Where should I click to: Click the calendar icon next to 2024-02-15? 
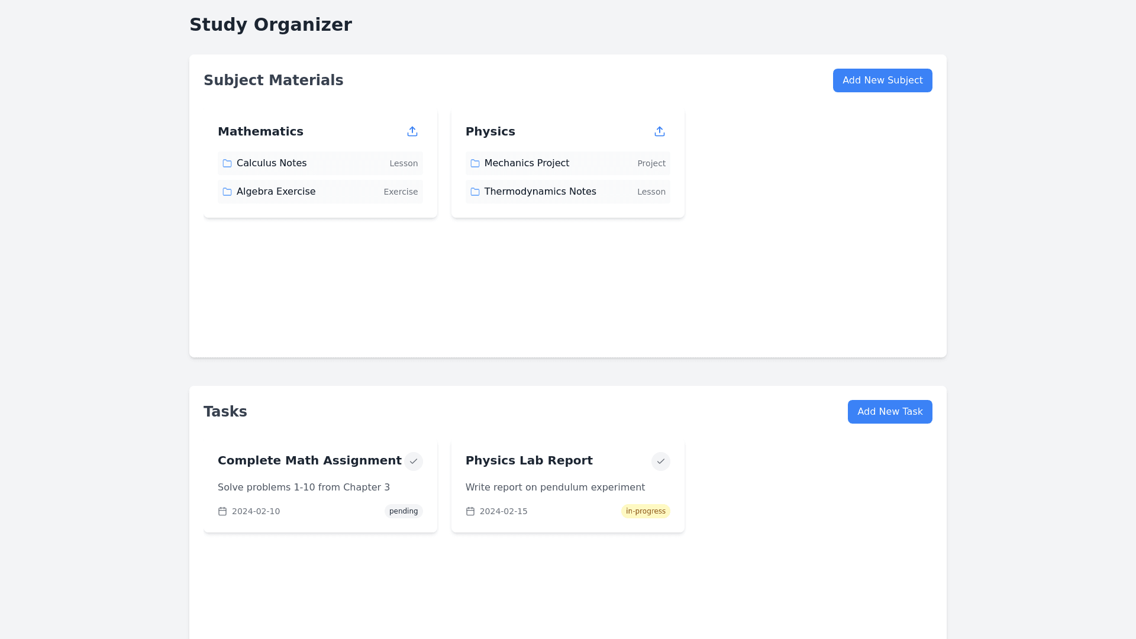[x=470, y=511]
